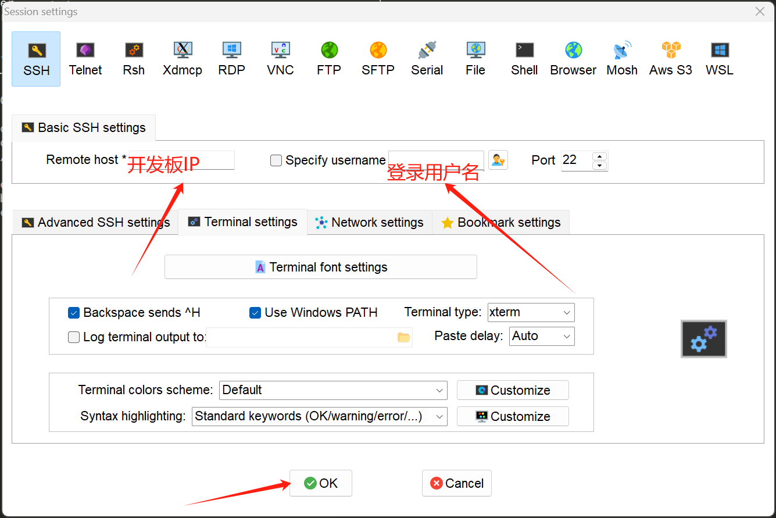Open Terminal font settings
Image resolution: width=776 pixels, height=518 pixels.
coord(321,267)
